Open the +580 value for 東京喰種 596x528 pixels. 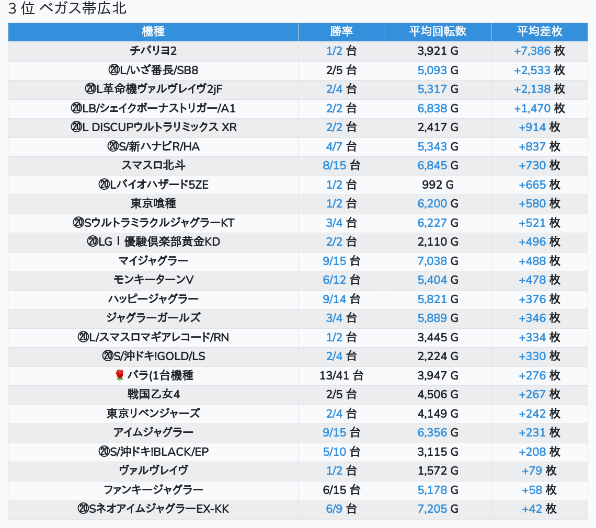click(532, 203)
